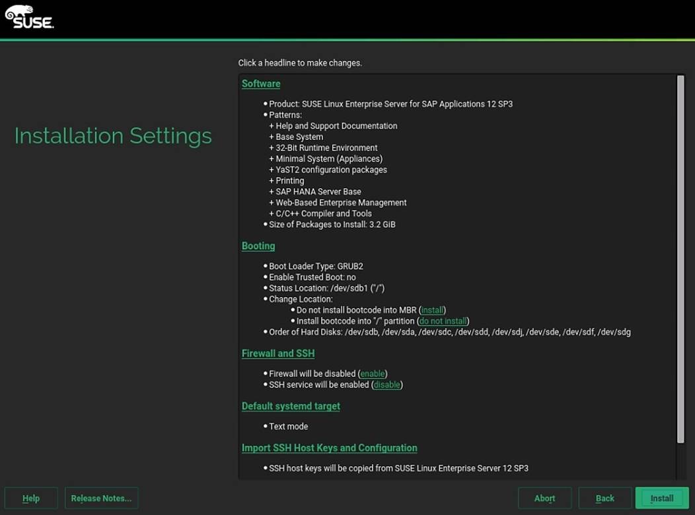Click the 'do not install' bootcode link
The height and width of the screenshot is (515, 695).
(x=443, y=321)
